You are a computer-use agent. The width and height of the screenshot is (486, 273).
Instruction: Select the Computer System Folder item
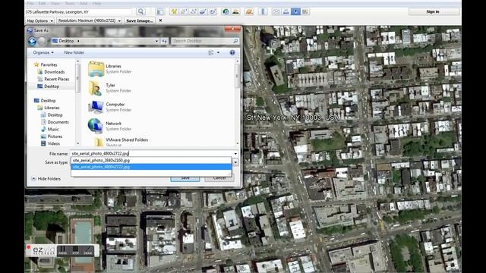(x=109, y=107)
